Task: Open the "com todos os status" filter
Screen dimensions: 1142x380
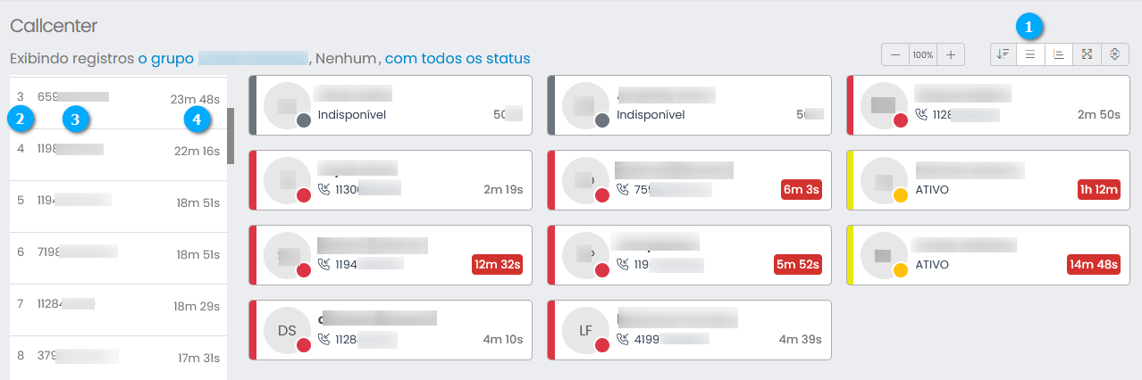Action: click(x=458, y=59)
